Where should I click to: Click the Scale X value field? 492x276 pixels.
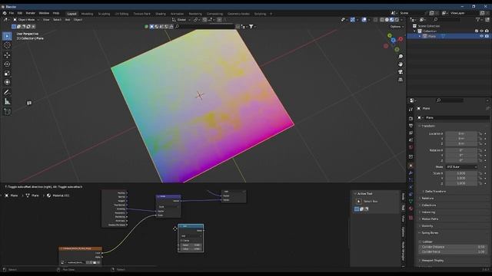tap(461, 173)
